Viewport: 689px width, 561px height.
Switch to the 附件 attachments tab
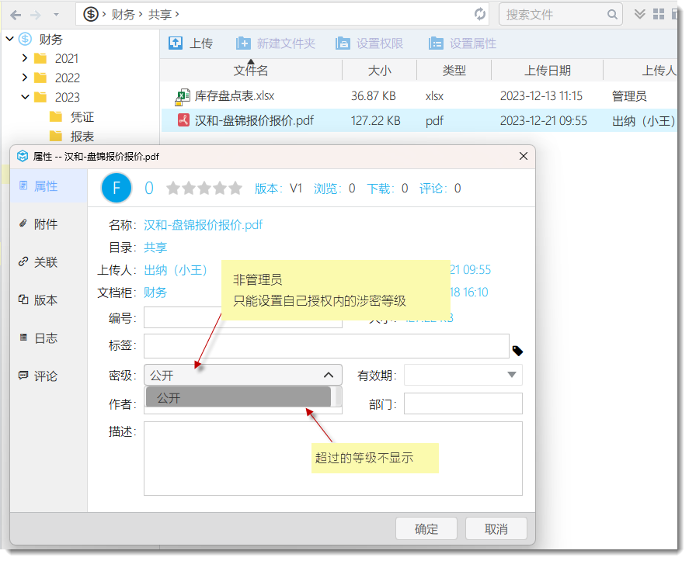click(46, 224)
